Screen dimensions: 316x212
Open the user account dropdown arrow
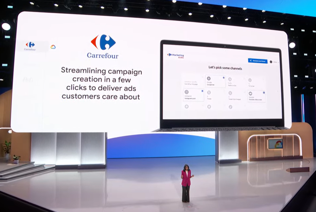[278, 62]
